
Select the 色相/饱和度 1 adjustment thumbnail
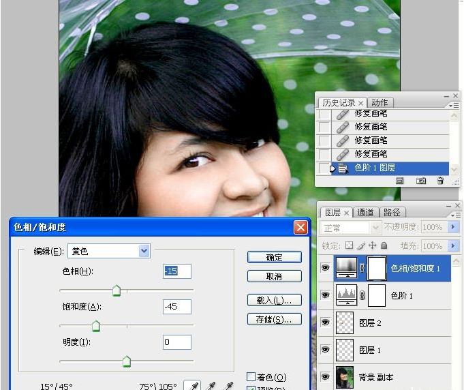(346, 268)
